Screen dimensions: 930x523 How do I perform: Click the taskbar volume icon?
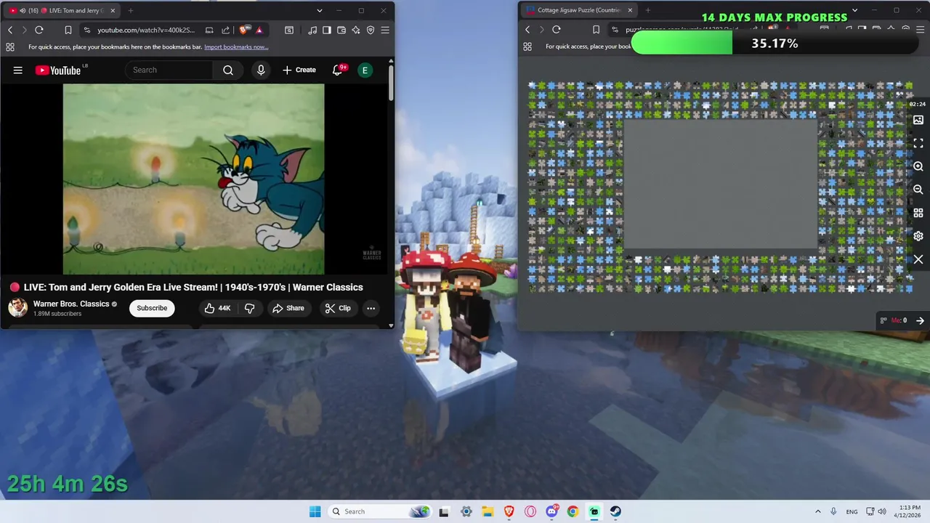coord(881,511)
